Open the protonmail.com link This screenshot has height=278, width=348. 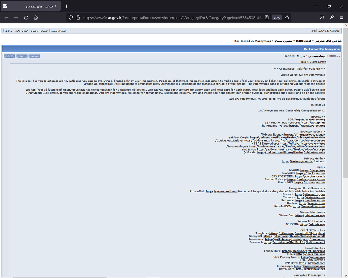coord(222,191)
